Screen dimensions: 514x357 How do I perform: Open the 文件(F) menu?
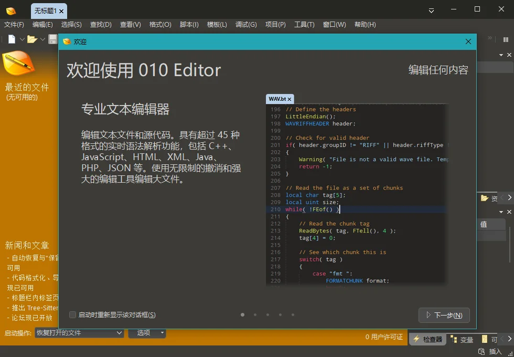pyautogui.click(x=14, y=25)
